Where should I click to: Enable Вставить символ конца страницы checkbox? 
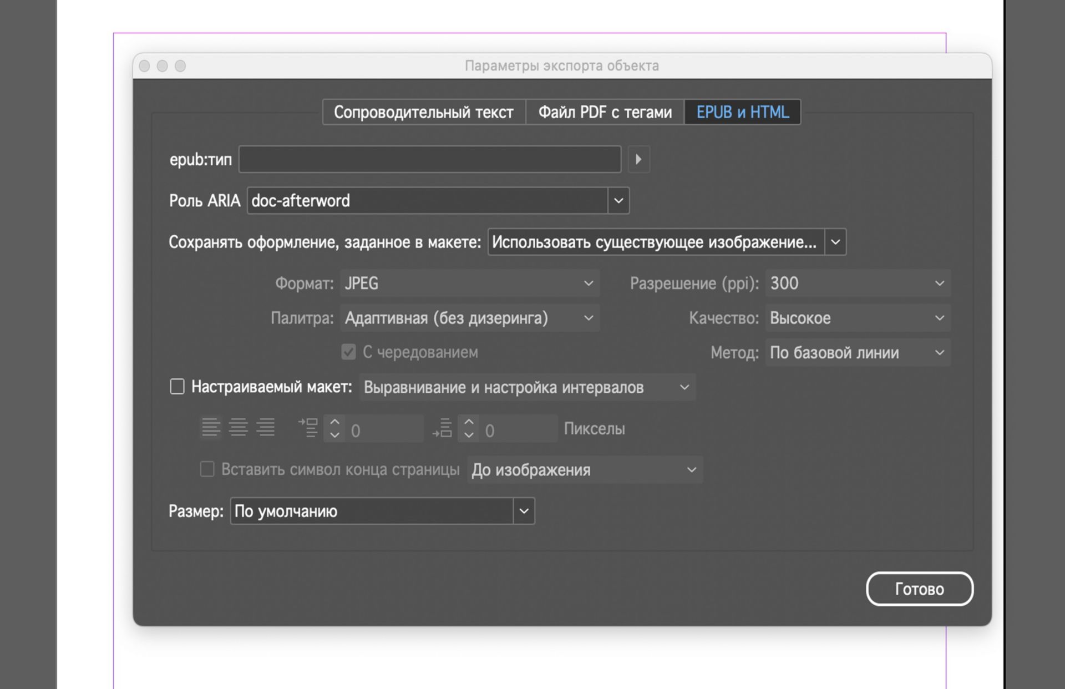click(207, 469)
